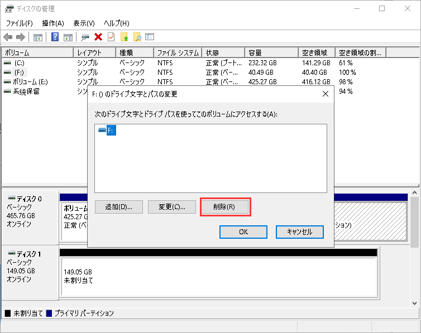Sort by ボリューム column header
This screenshot has width=421, height=333.
(37, 53)
